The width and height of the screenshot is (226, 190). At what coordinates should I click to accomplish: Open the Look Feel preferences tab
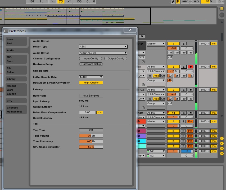16,41
